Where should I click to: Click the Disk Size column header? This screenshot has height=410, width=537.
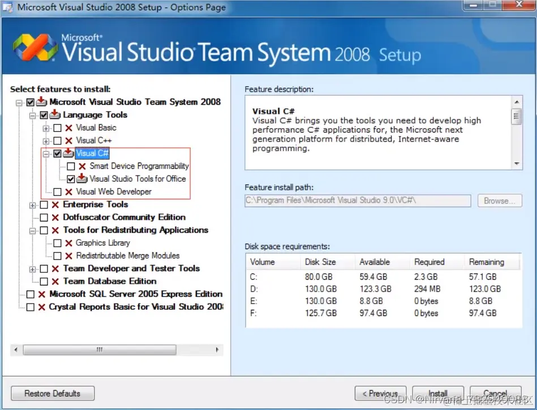pyautogui.click(x=328, y=262)
